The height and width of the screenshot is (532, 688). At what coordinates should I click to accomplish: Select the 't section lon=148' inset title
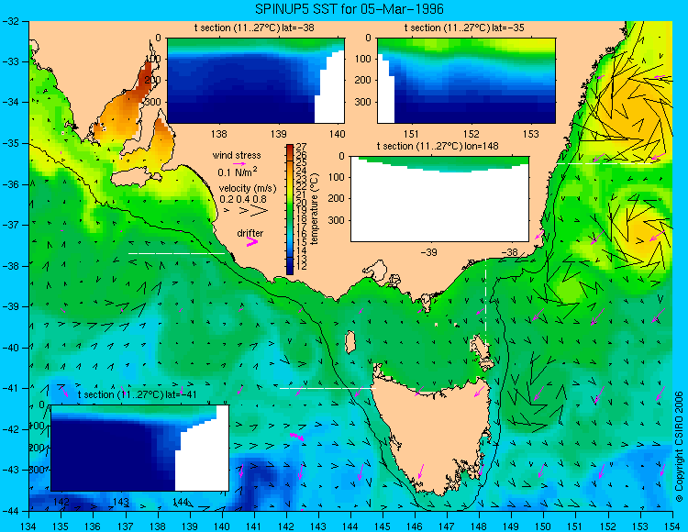pyautogui.click(x=438, y=146)
